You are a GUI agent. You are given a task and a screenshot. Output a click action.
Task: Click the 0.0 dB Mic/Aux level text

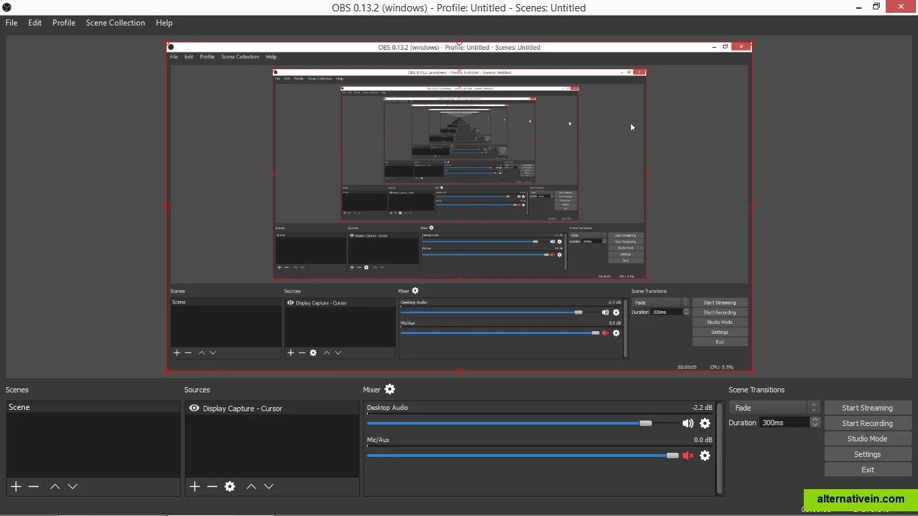[x=703, y=440]
